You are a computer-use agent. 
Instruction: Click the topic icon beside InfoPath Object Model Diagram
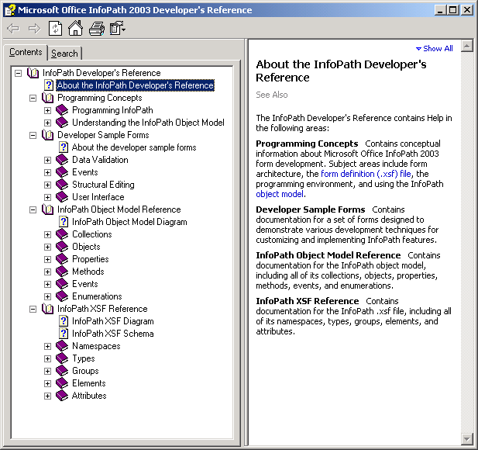pos(63,222)
